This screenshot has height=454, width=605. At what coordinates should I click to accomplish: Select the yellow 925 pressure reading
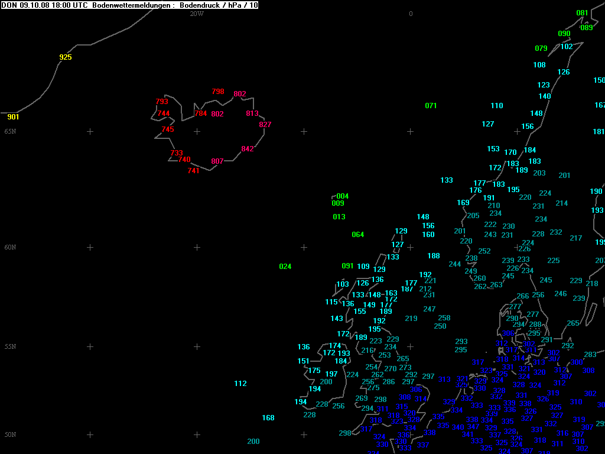66,57
